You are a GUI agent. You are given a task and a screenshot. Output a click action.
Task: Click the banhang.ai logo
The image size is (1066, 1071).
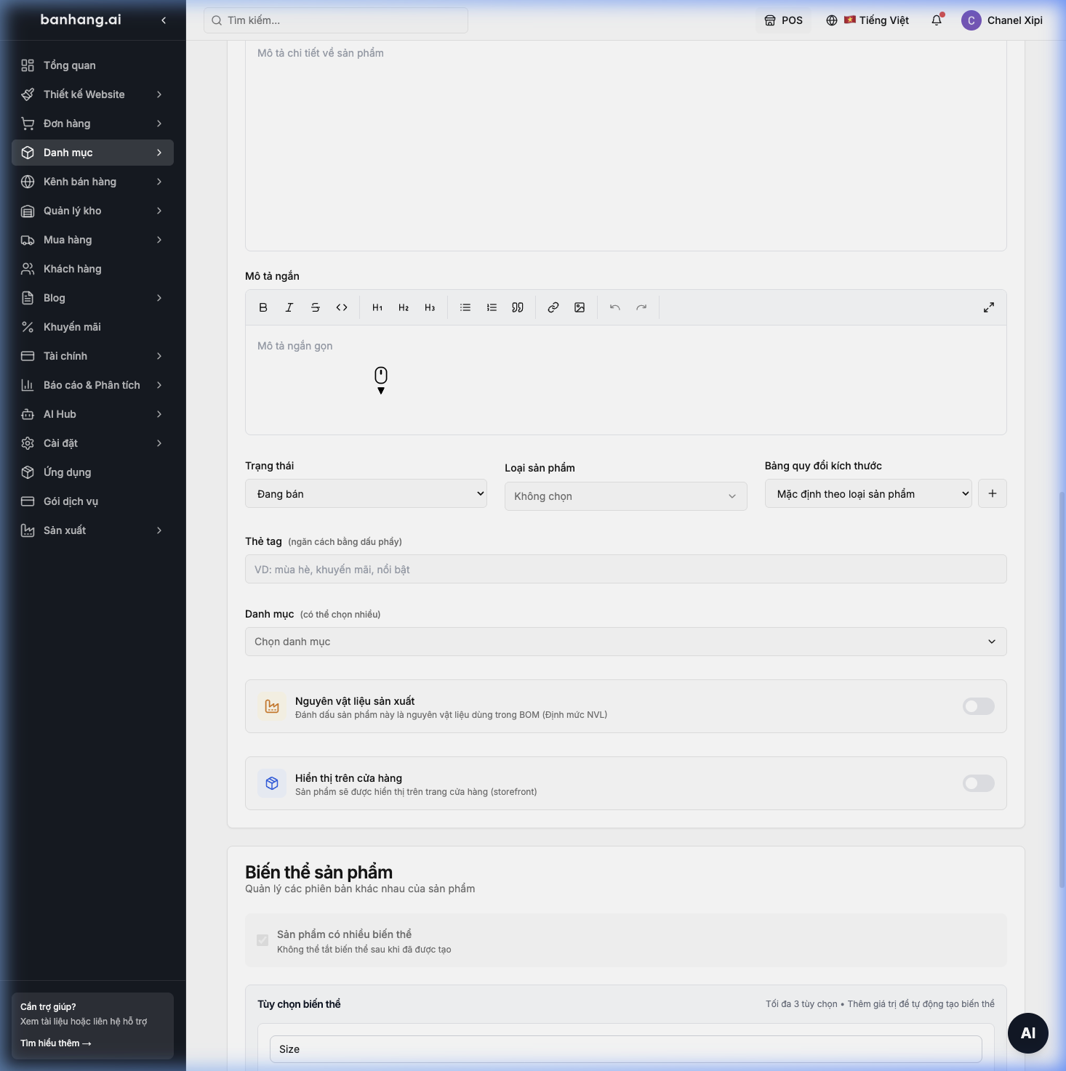[81, 20]
